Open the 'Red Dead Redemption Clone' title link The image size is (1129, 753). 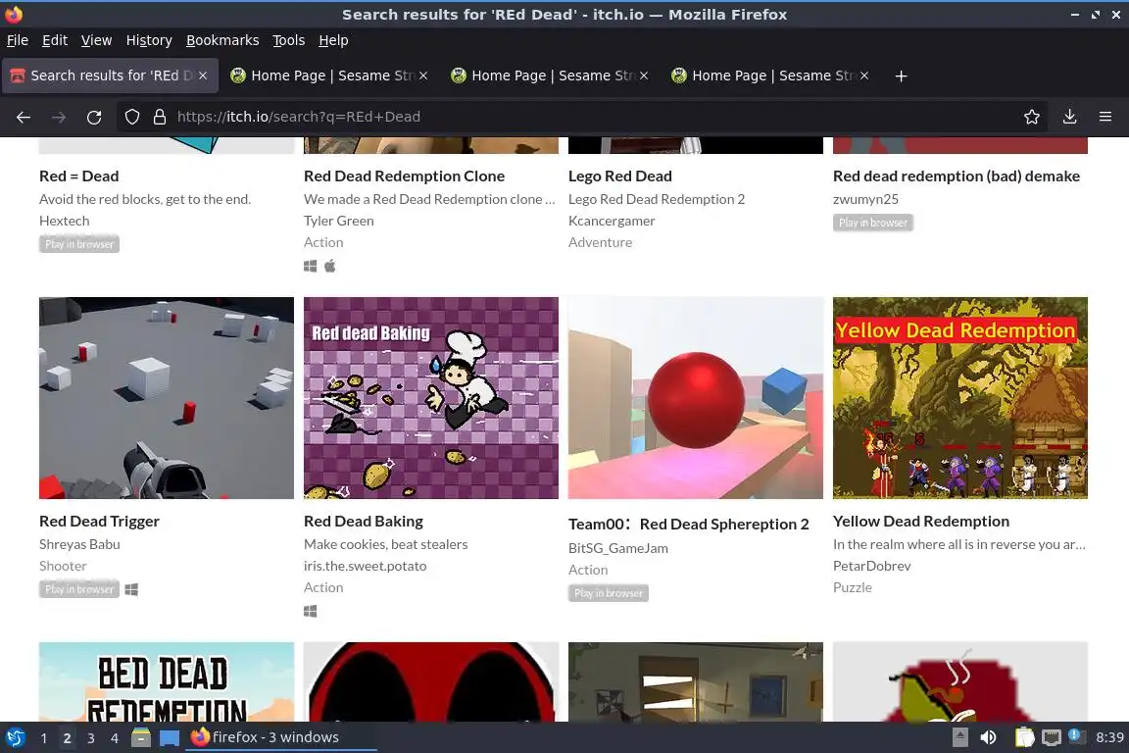tap(404, 176)
